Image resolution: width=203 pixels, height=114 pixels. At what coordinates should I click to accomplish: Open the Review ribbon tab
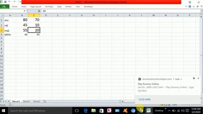[69, 7]
